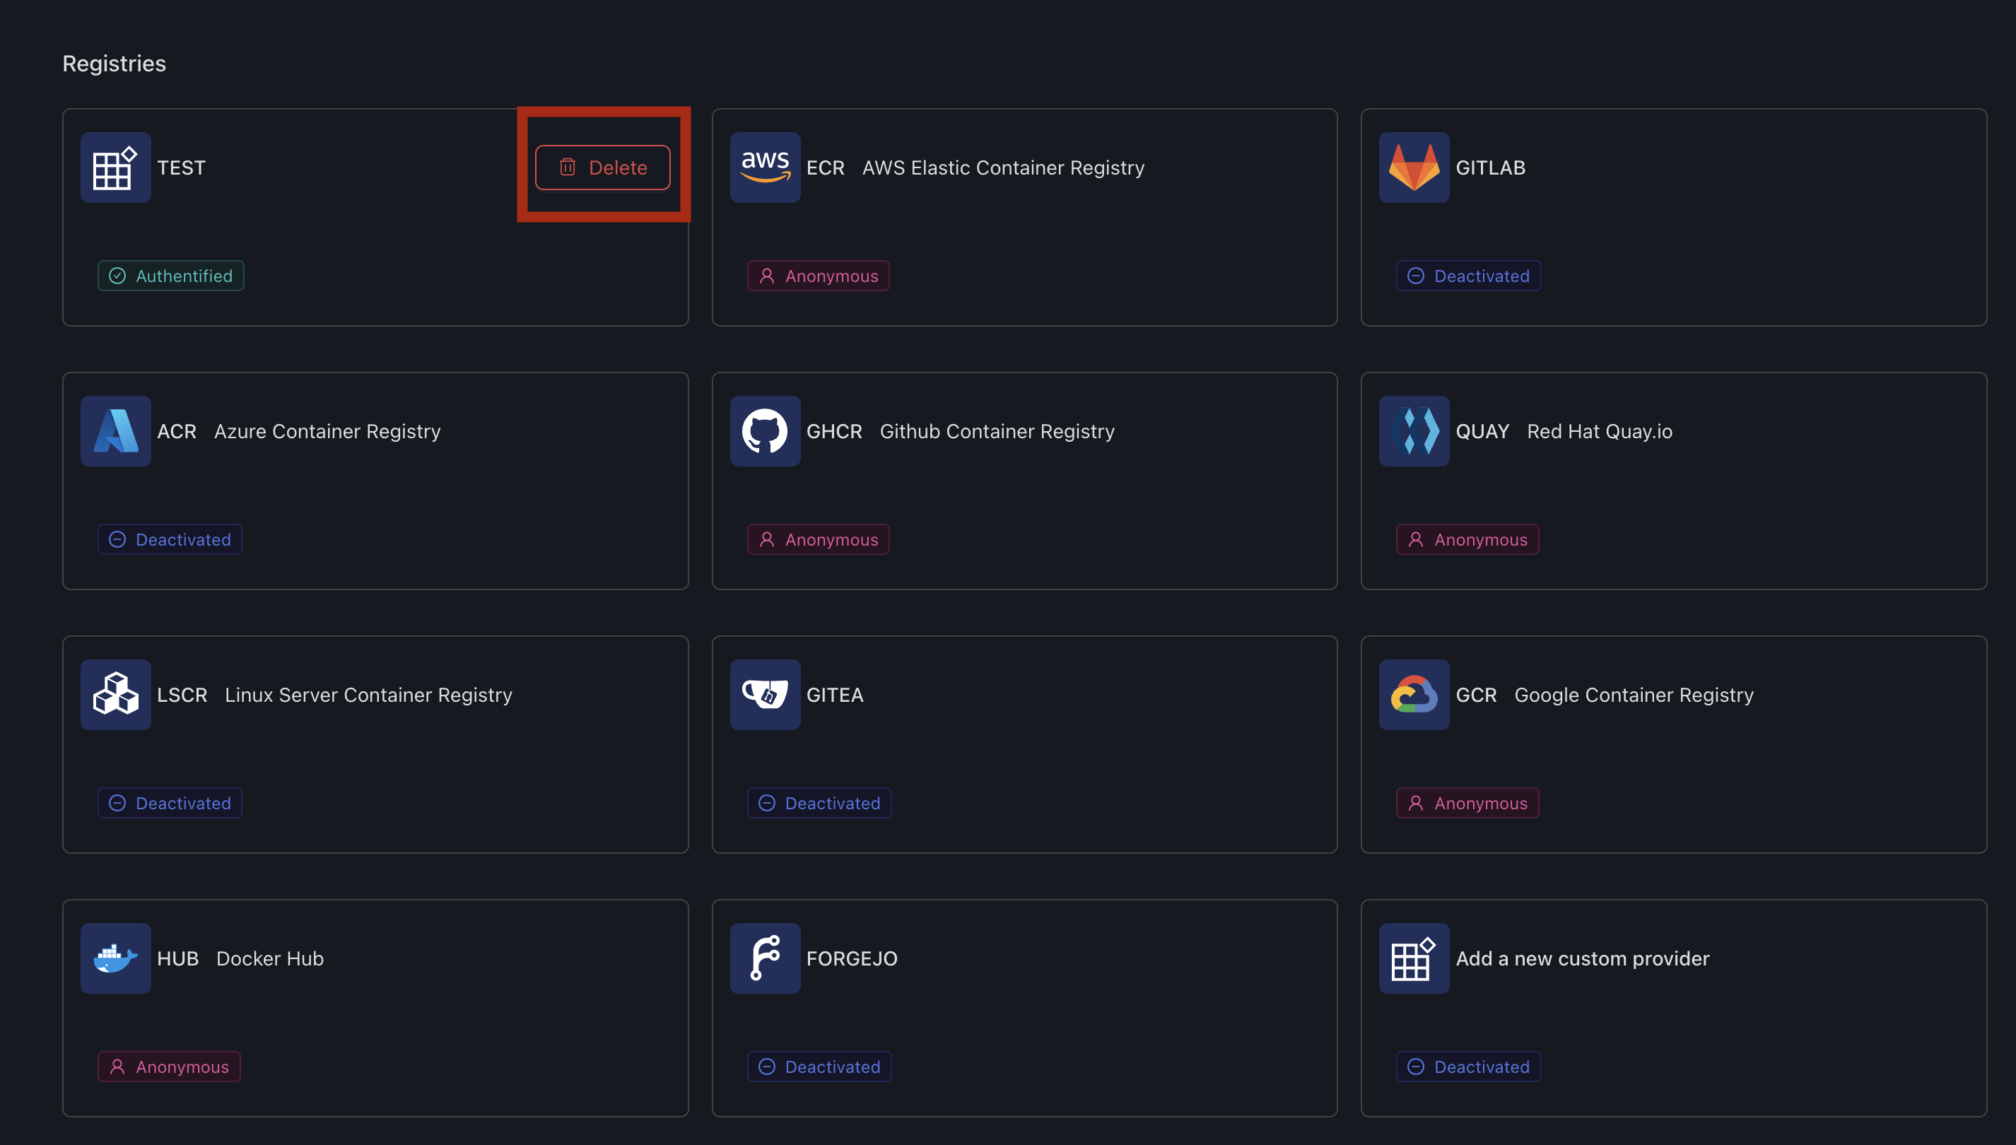Click the checkmark icon in Authentified badge
Screen dimensions: 2016x1145
pos(117,276)
